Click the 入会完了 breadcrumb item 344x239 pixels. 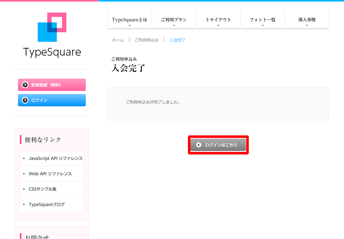coord(177,40)
